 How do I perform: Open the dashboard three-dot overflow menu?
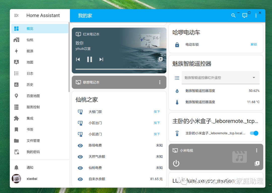pos(256,16)
